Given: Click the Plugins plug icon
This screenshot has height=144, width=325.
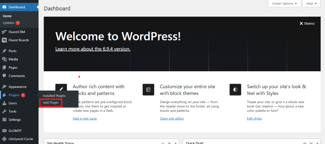Looking at the screenshot, I should [x=4, y=95].
